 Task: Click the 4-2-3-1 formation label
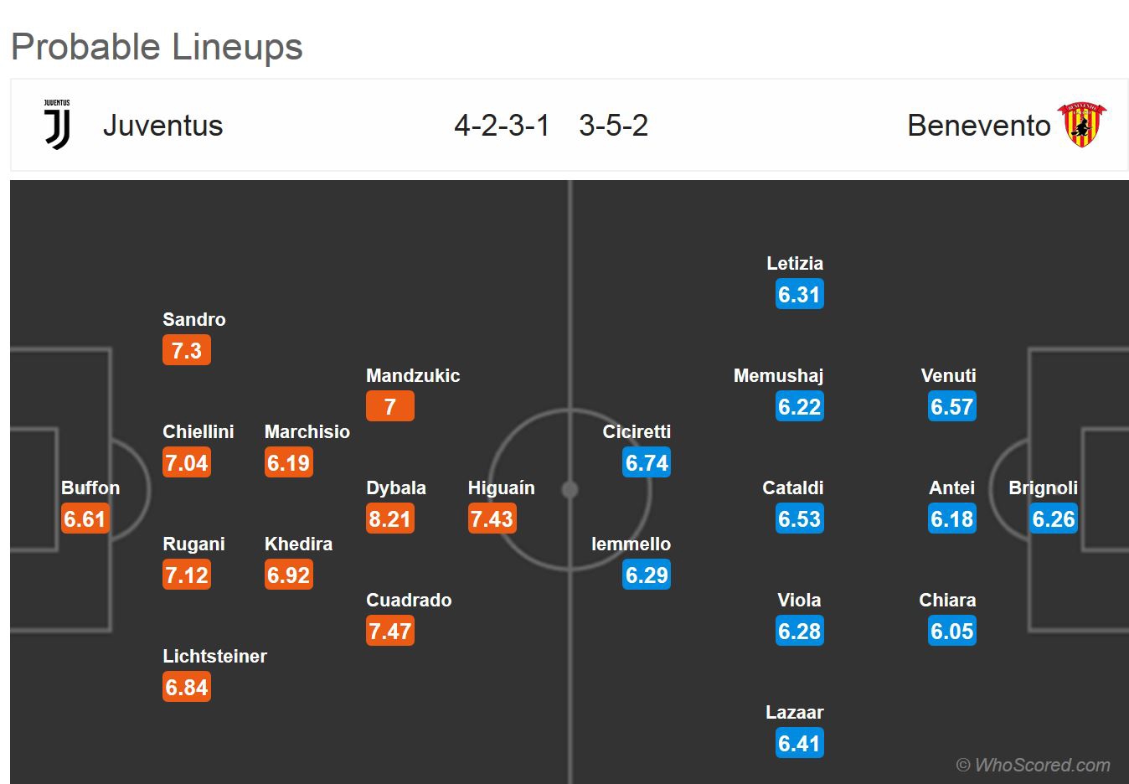502,126
